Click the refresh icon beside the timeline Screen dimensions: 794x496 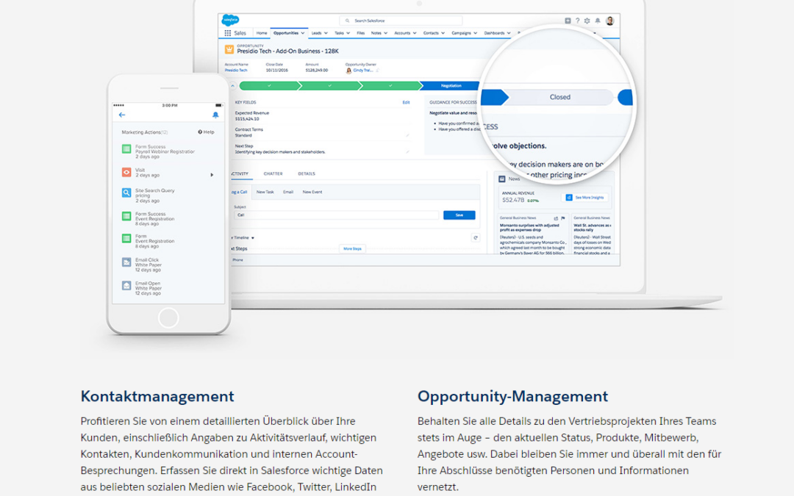476,237
